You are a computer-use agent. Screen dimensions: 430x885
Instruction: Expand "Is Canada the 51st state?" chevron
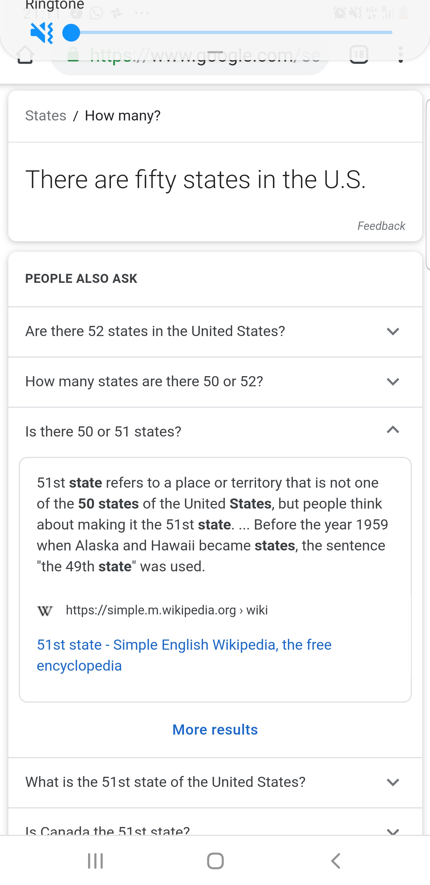[393, 831]
